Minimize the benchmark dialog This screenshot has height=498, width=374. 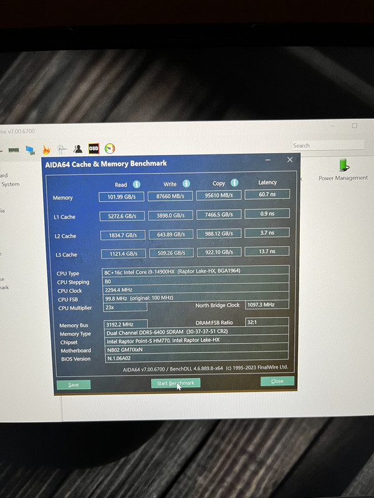(268, 160)
